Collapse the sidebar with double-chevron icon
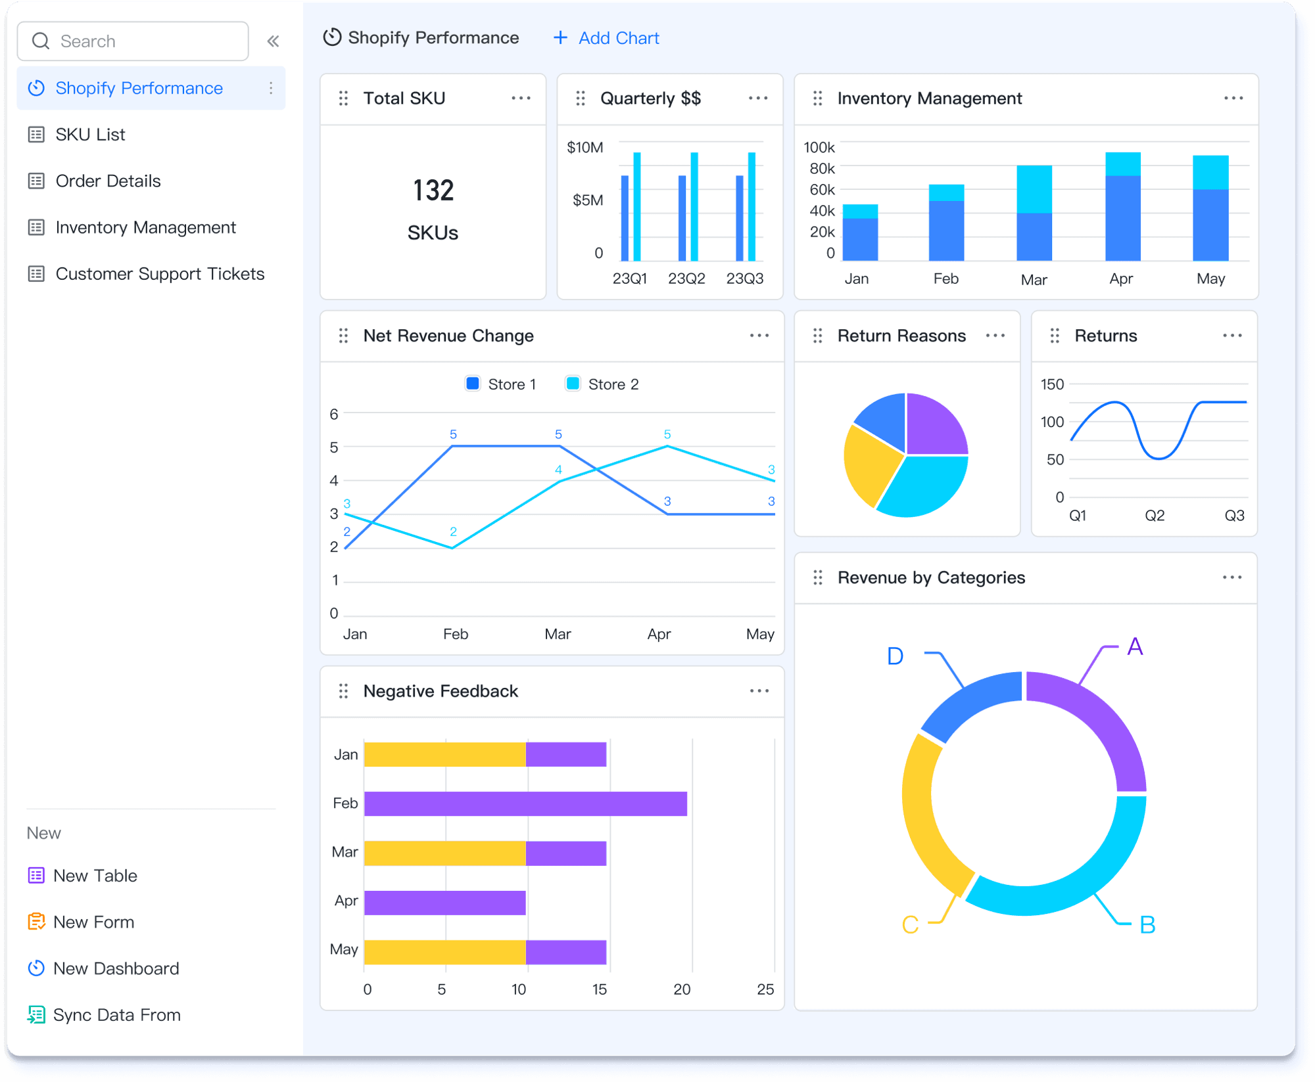The image size is (1315, 1082). pos(274,41)
